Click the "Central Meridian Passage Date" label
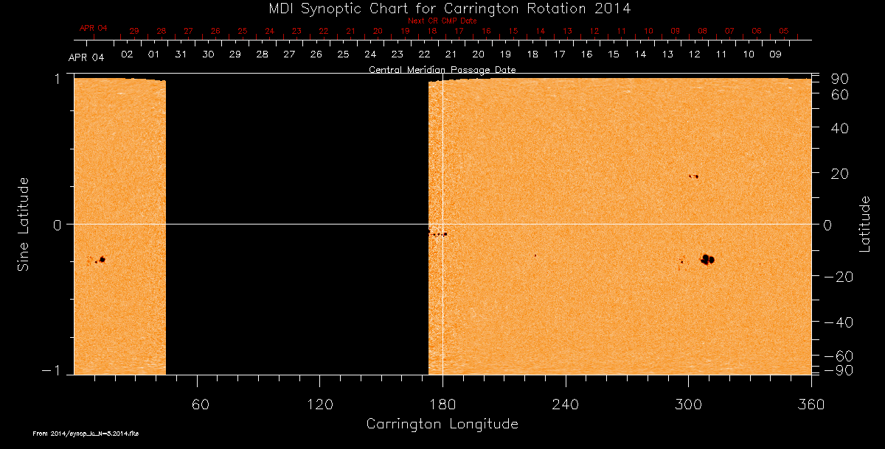Viewport: 885px width, 449px height. [x=442, y=70]
